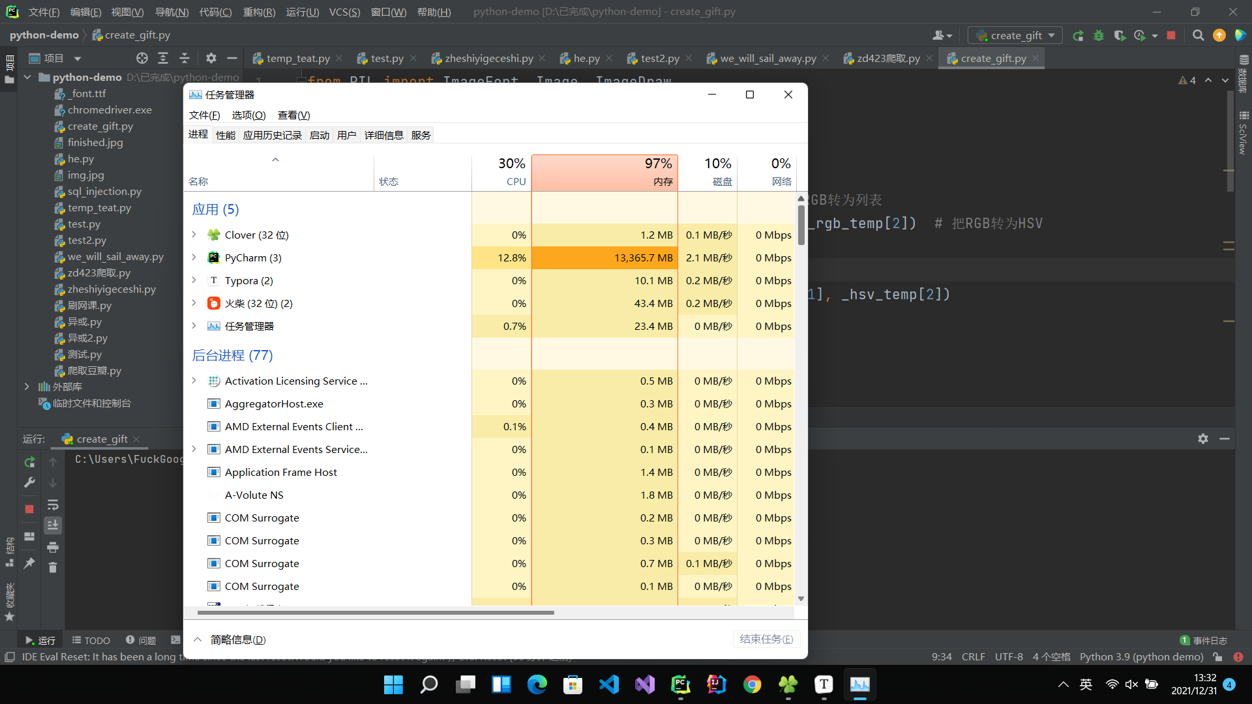Click the PyCharm Run button in toolbar
Screen dimensions: 1252x704
point(1078,36)
